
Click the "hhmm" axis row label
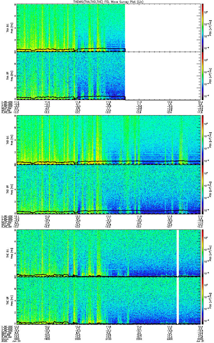point(4,339)
